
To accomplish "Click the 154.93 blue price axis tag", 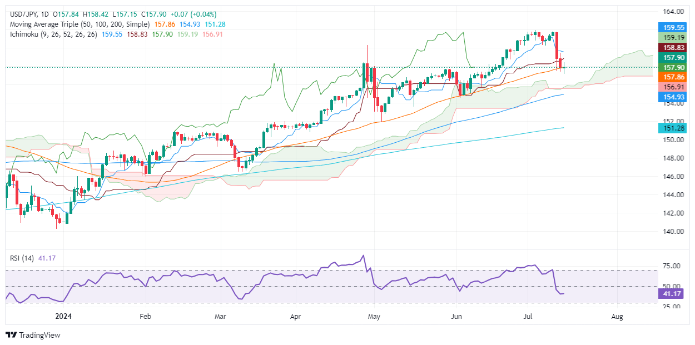I will click(675, 97).
